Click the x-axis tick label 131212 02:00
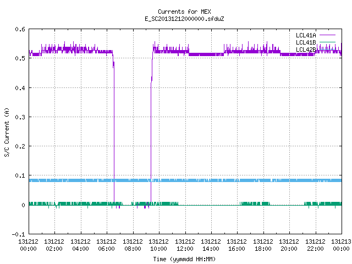Image resolution: width=352 pixels, height=264 pixels. (54, 245)
